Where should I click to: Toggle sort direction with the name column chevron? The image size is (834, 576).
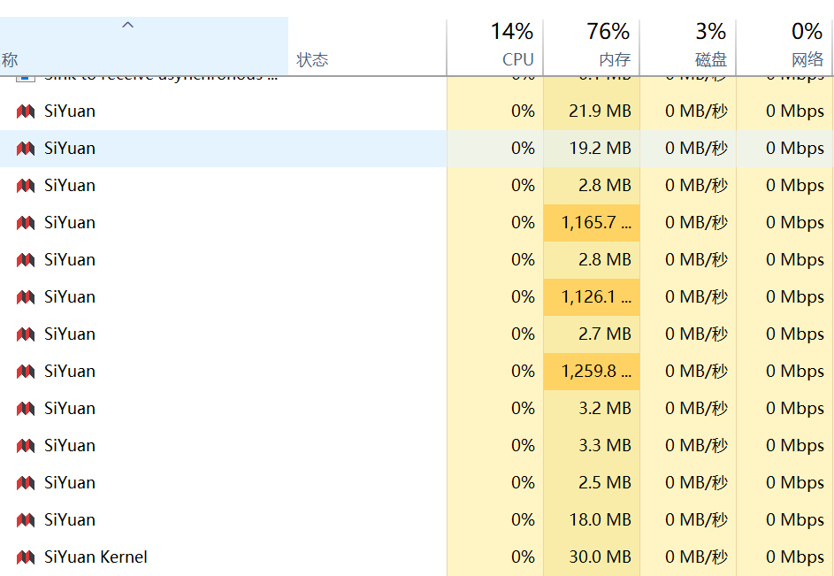(127, 25)
